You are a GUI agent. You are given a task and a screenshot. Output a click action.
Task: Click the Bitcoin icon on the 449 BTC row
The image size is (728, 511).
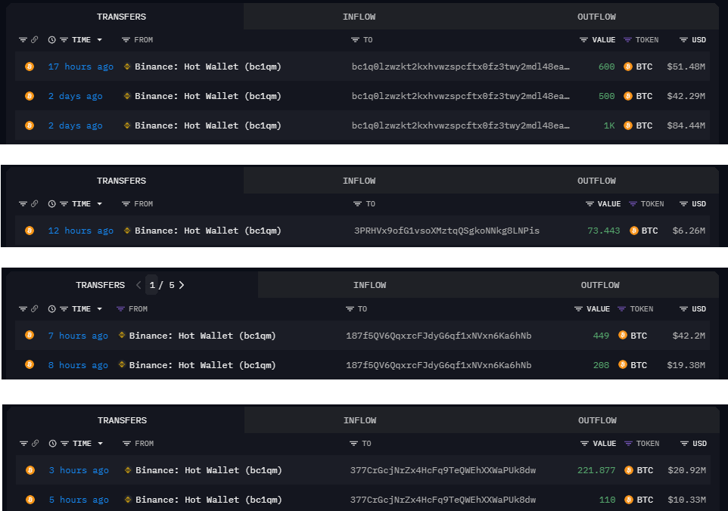(x=30, y=336)
